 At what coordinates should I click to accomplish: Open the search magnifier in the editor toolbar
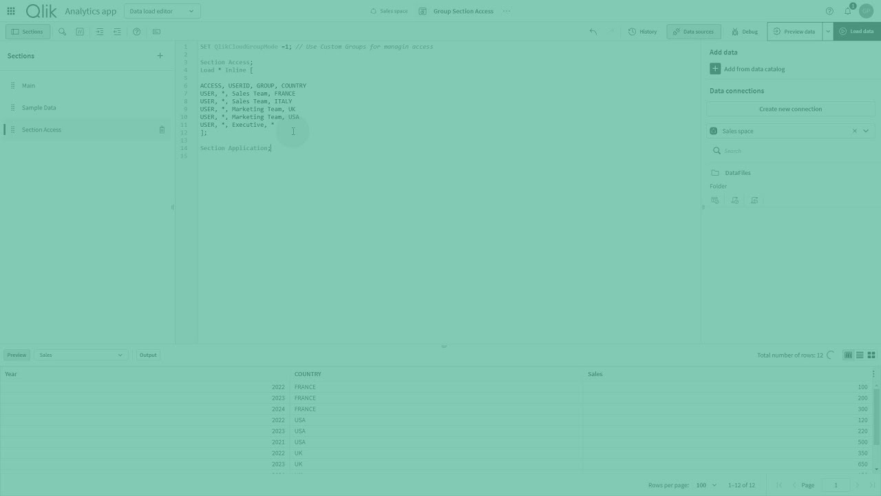coord(62,32)
